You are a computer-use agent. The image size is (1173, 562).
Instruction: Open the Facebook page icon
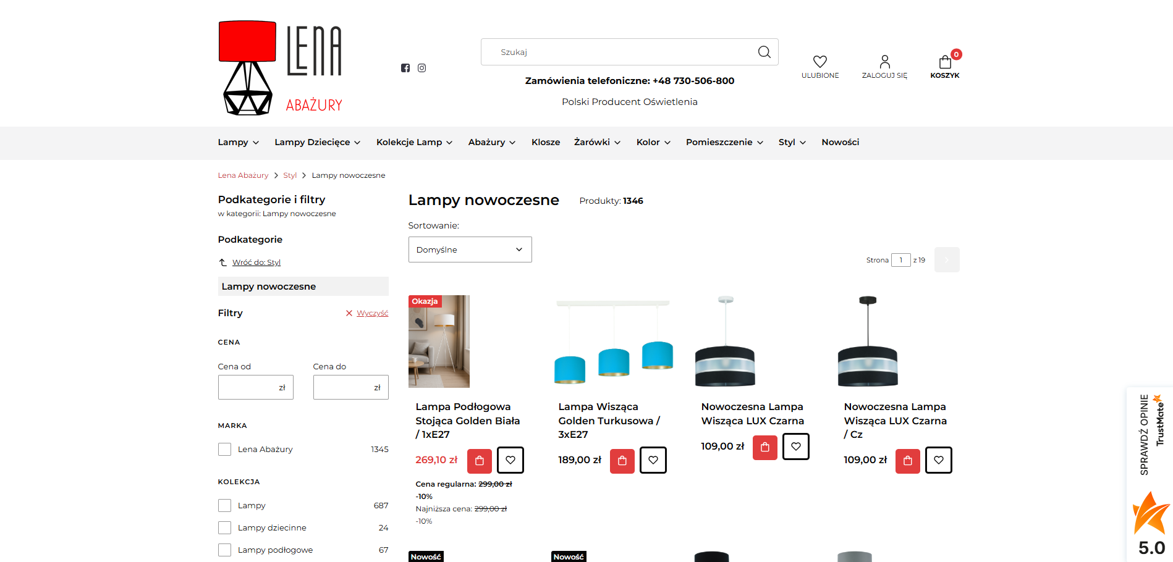pyautogui.click(x=405, y=68)
